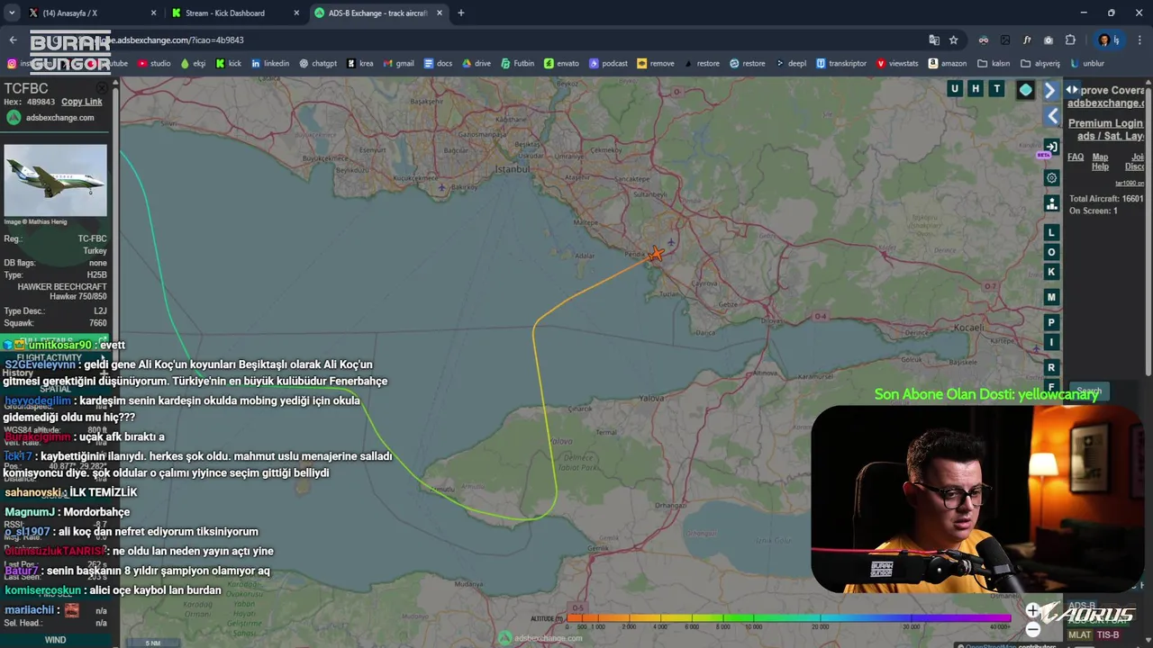Image resolution: width=1153 pixels, height=648 pixels.
Task: Open the map settings gear icon
Action: 1051,178
